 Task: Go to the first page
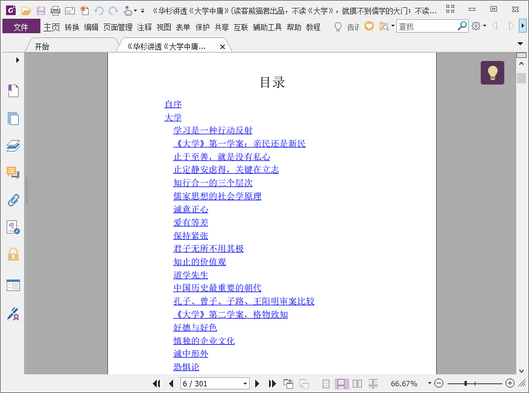coord(156,383)
